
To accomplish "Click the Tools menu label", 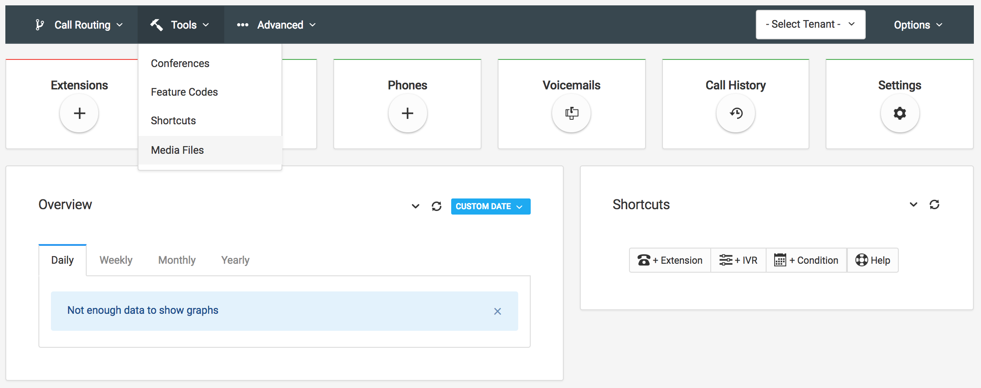I will [x=184, y=25].
